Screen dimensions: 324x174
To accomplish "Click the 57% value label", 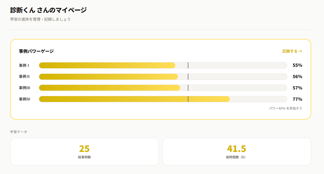I will [x=297, y=88].
